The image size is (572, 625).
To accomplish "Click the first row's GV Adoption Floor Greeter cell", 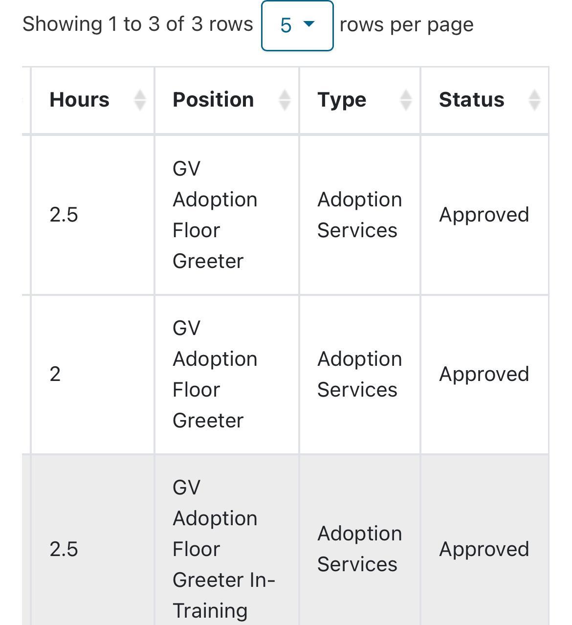I will pos(215,215).
